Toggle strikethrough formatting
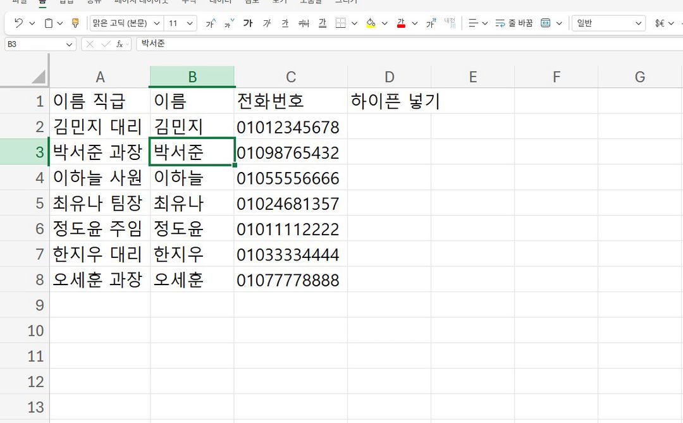This screenshot has height=423, width=683. click(304, 23)
